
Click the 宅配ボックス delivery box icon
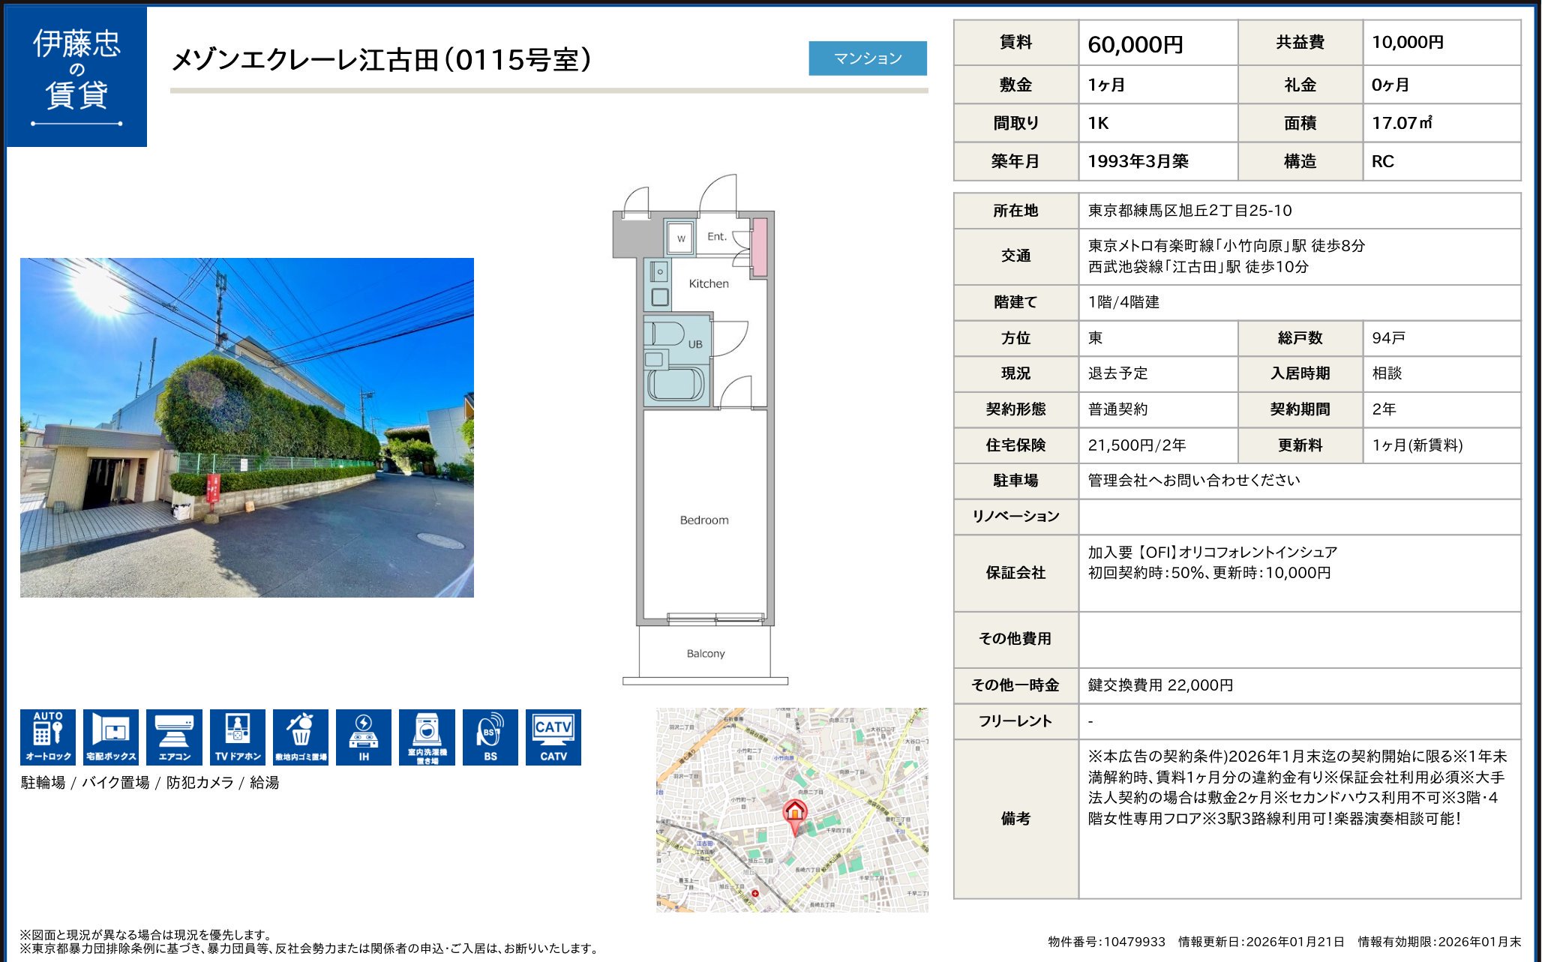click(x=111, y=737)
